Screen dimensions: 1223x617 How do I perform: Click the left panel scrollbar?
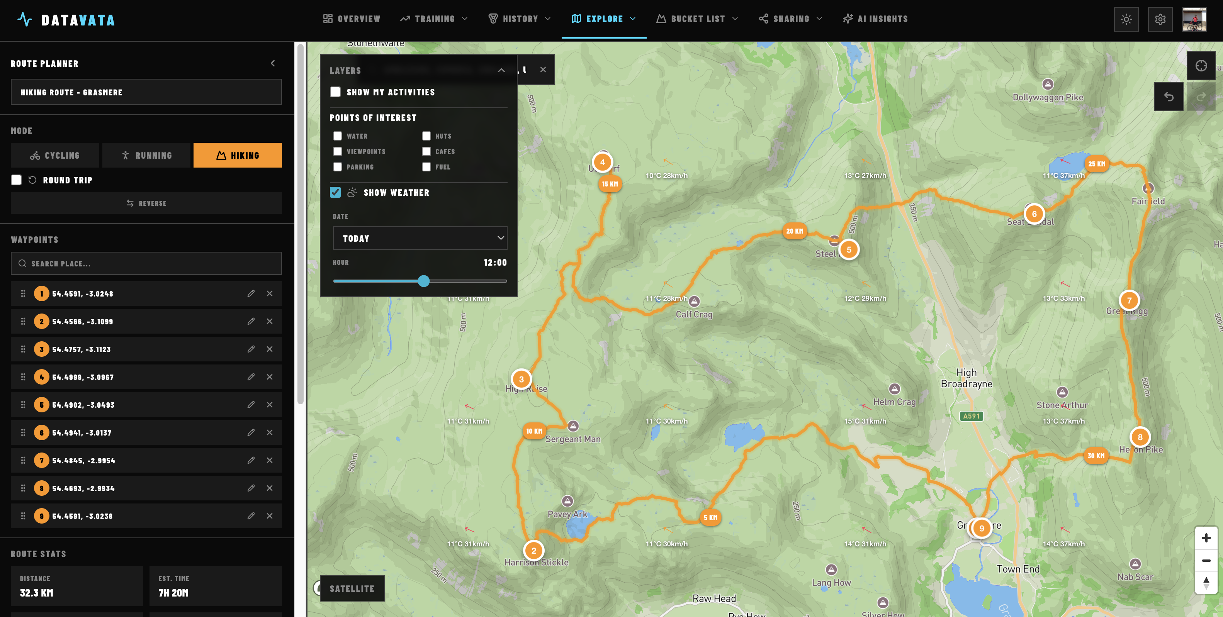[x=300, y=223]
